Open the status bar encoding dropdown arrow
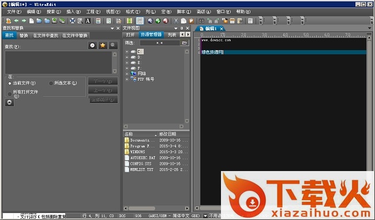 coord(205,216)
